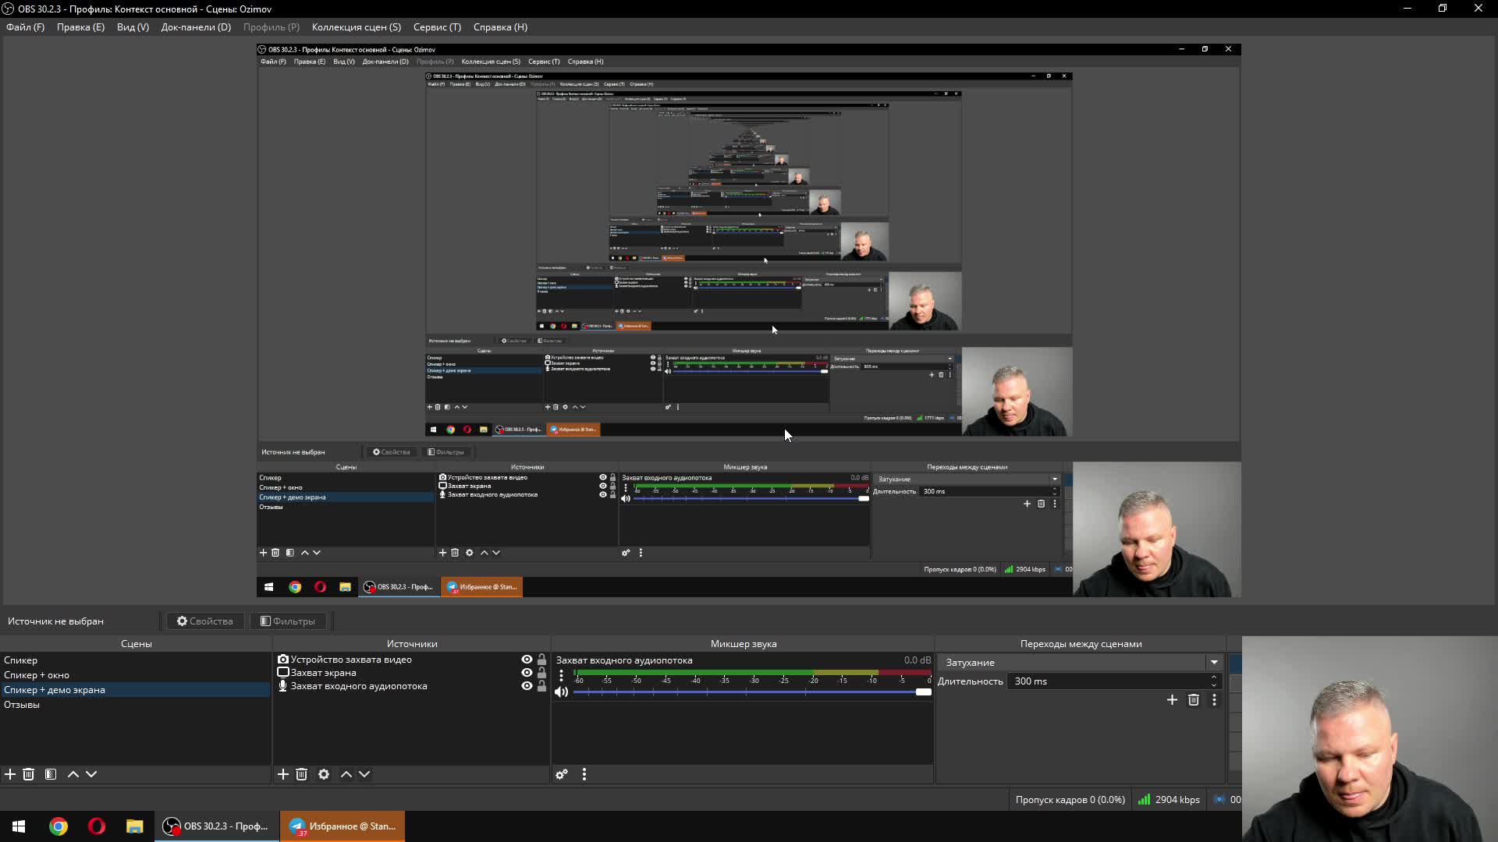Add a new scene with plus icon
The height and width of the screenshot is (842, 1498).
point(10,774)
